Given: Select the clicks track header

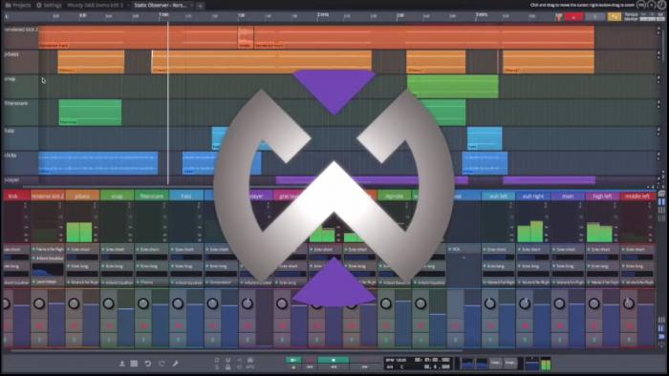Looking at the screenshot, I should click(20, 162).
